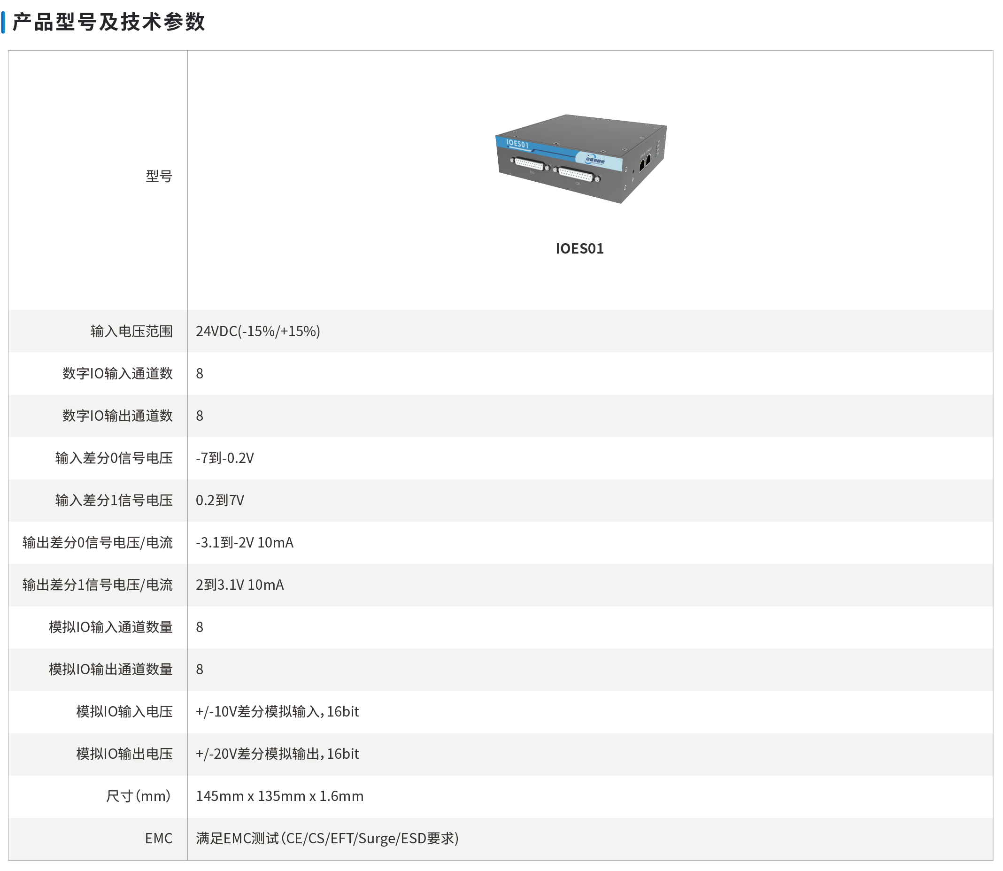Click the 产品型号及技术参数 section heading
Viewport: 1003px width, 871px height.
click(109, 23)
